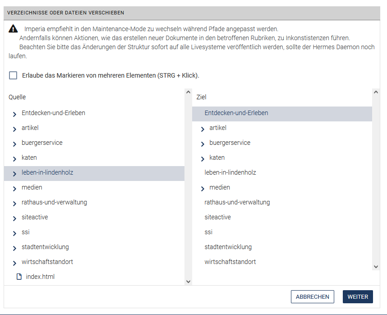The height and width of the screenshot is (315, 387).
Task: Click the warning triangle icon
Action: coord(13,28)
